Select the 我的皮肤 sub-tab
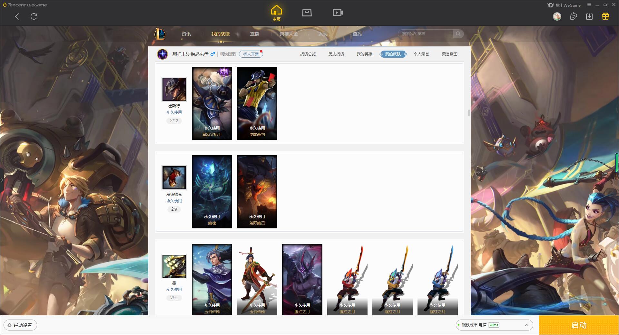This screenshot has height=335, width=619. pos(393,54)
